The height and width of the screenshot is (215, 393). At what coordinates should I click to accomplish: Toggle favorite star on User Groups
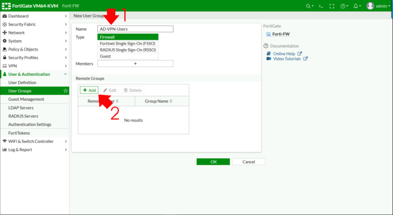pos(65,91)
